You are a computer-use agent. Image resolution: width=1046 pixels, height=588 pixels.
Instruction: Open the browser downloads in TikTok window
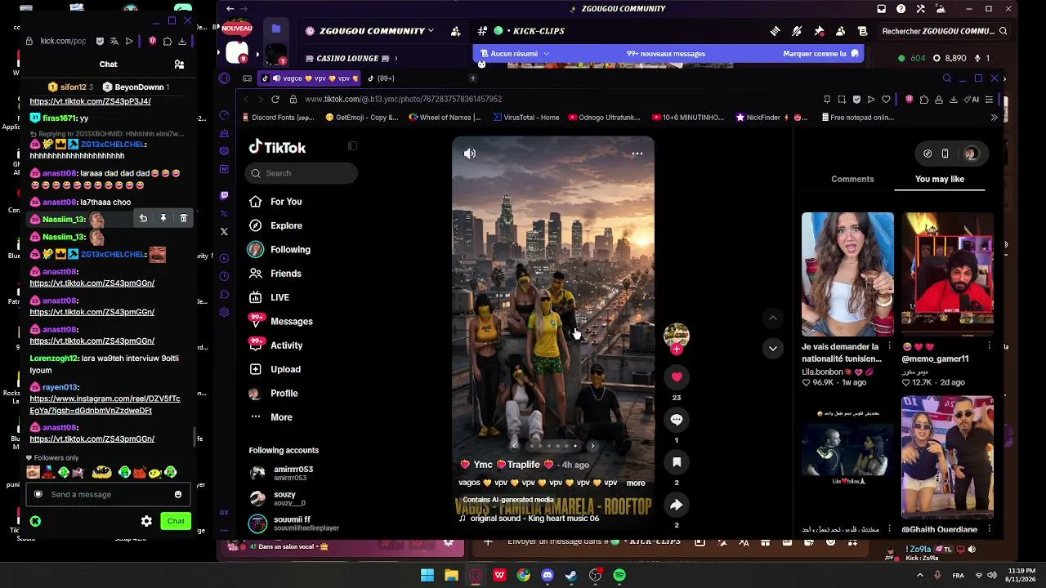pos(953,100)
